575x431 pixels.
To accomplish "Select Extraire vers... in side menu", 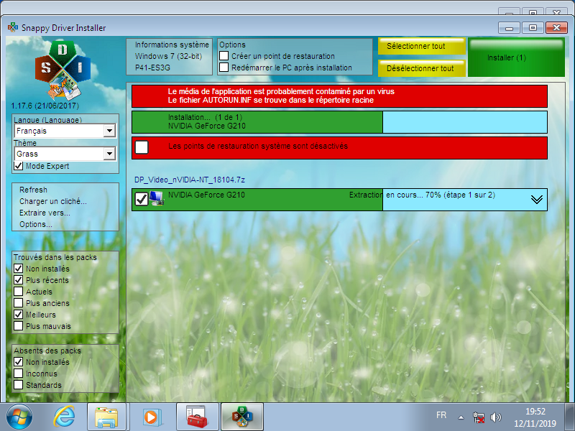I will [x=45, y=213].
